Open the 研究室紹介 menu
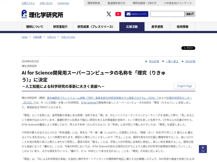This screenshot has height=162, width=217. coord(60,27)
